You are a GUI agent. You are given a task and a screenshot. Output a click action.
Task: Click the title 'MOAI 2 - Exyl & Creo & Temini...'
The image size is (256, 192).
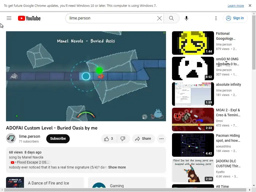tap(228, 112)
